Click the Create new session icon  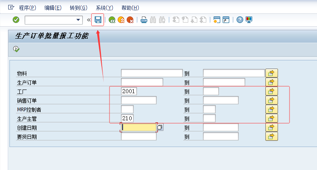(217, 20)
